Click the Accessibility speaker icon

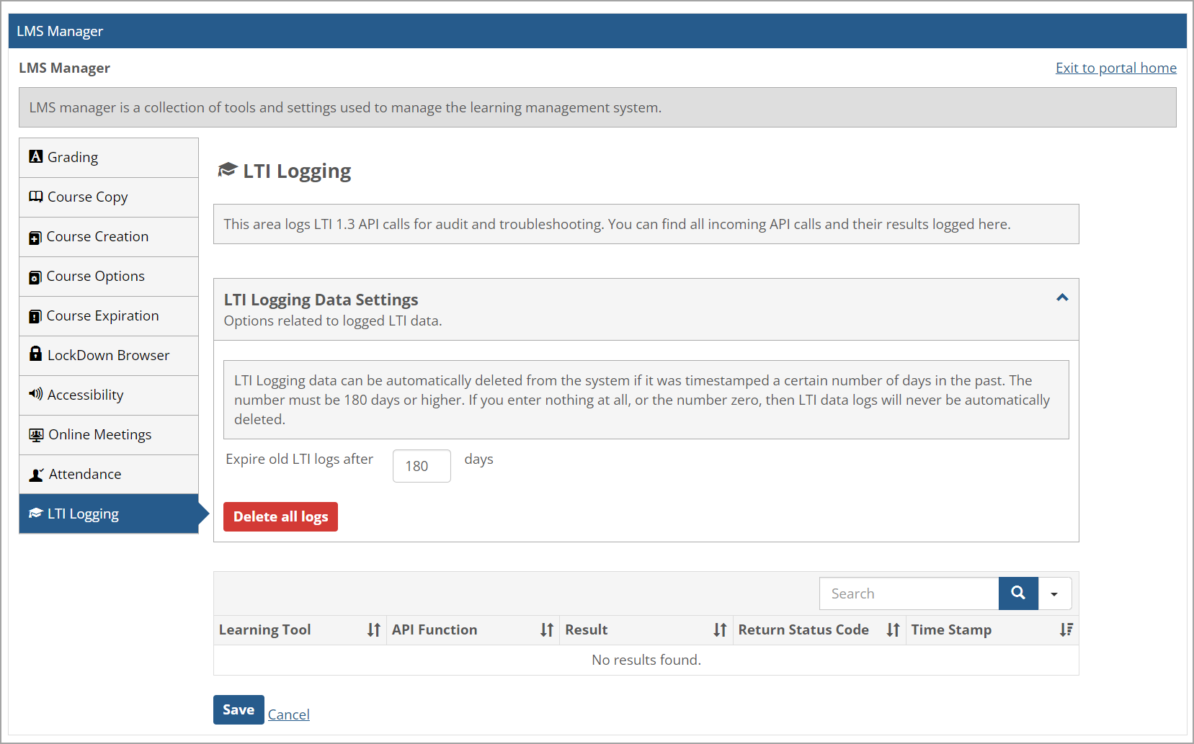[36, 395]
